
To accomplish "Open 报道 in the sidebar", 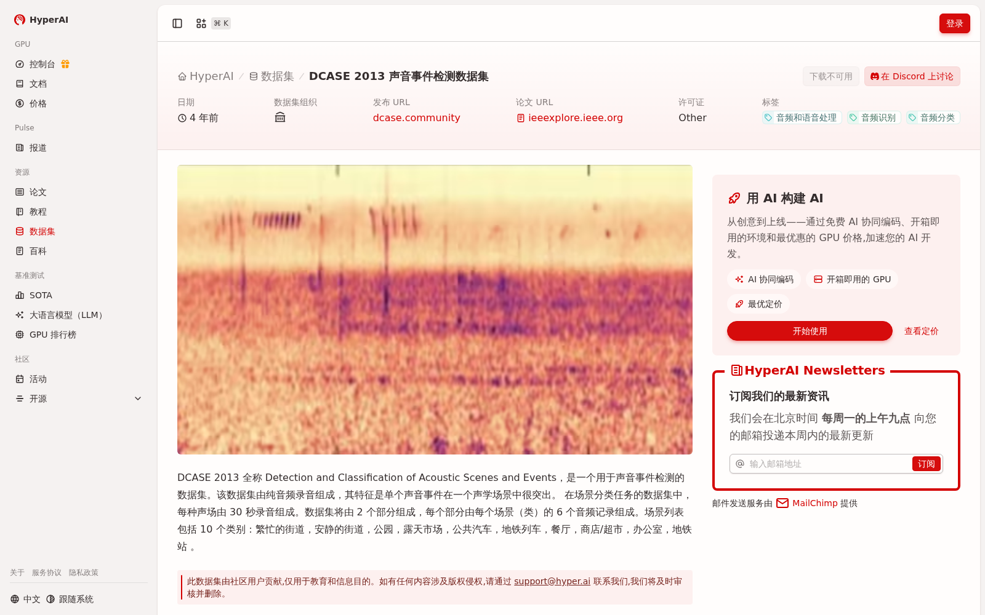I will pyautogui.click(x=79, y=148).
